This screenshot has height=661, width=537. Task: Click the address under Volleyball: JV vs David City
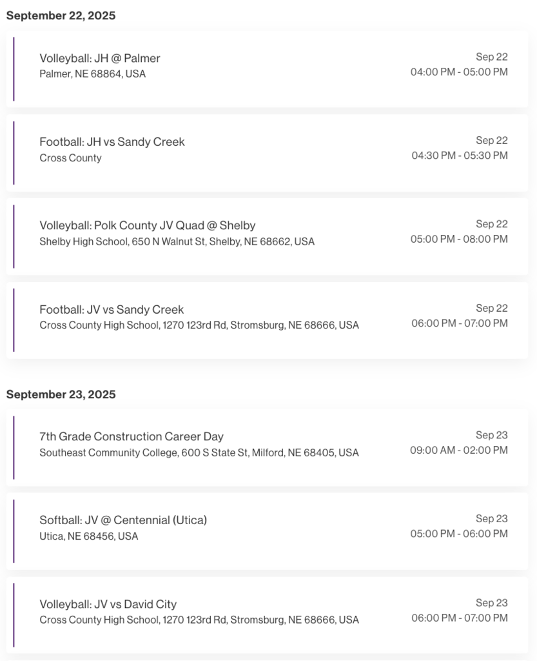(199, 620)
